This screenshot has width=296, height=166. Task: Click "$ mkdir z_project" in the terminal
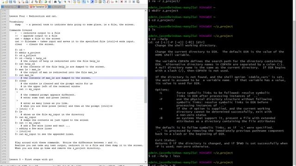163,11
